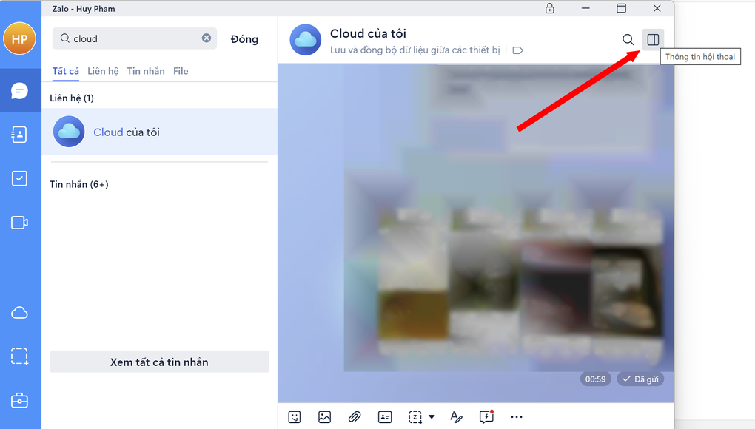
Task: Click 'Xem tất cả tin nhắn' button
Action: (159, 362)
